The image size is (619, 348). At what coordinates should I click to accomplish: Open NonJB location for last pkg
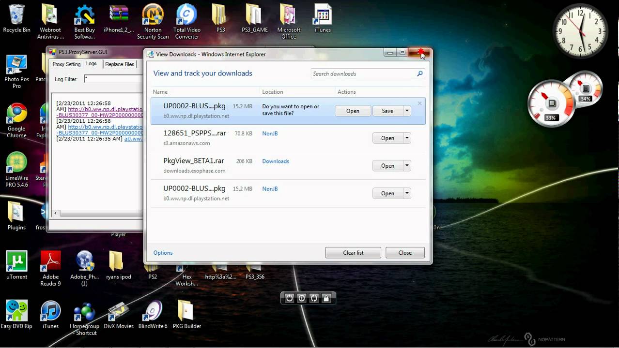tap(270, 188)
